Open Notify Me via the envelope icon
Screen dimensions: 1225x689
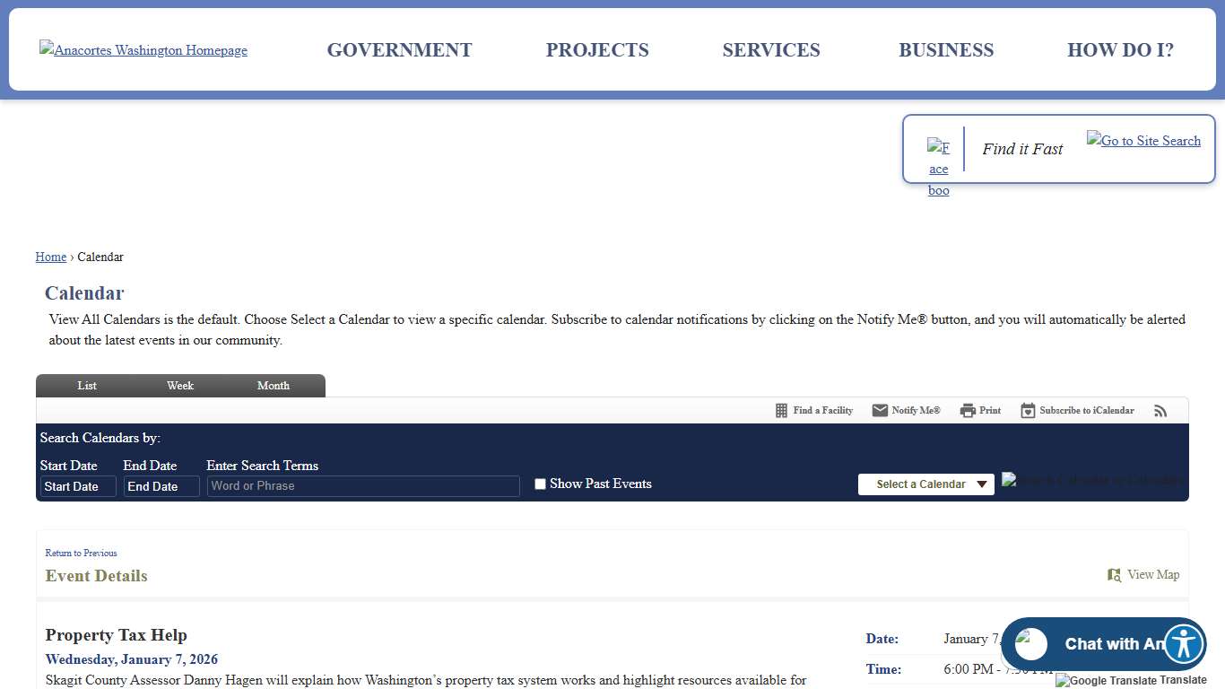coord(881,410)
